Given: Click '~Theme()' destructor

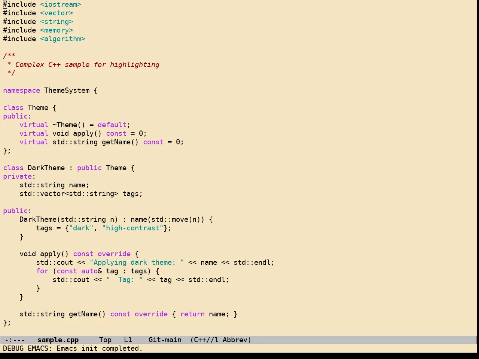Looking at the screenshot, I should [69, 125].
